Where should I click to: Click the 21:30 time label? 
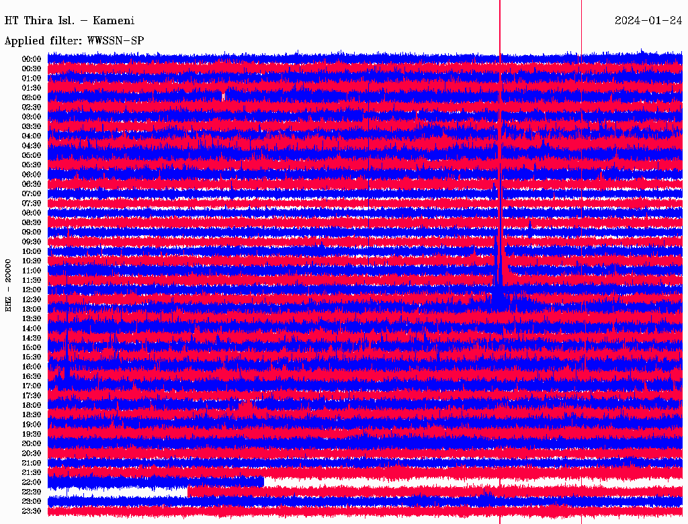[32, 473]
